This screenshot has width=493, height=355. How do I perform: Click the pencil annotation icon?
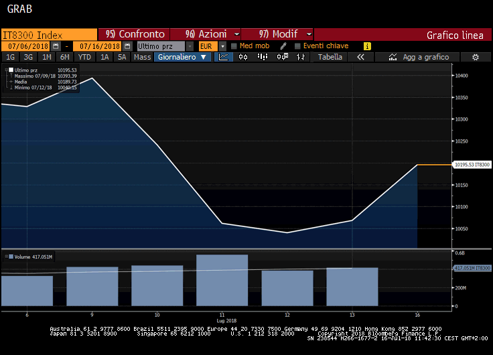pyautogui.click(x=283, y=46)
